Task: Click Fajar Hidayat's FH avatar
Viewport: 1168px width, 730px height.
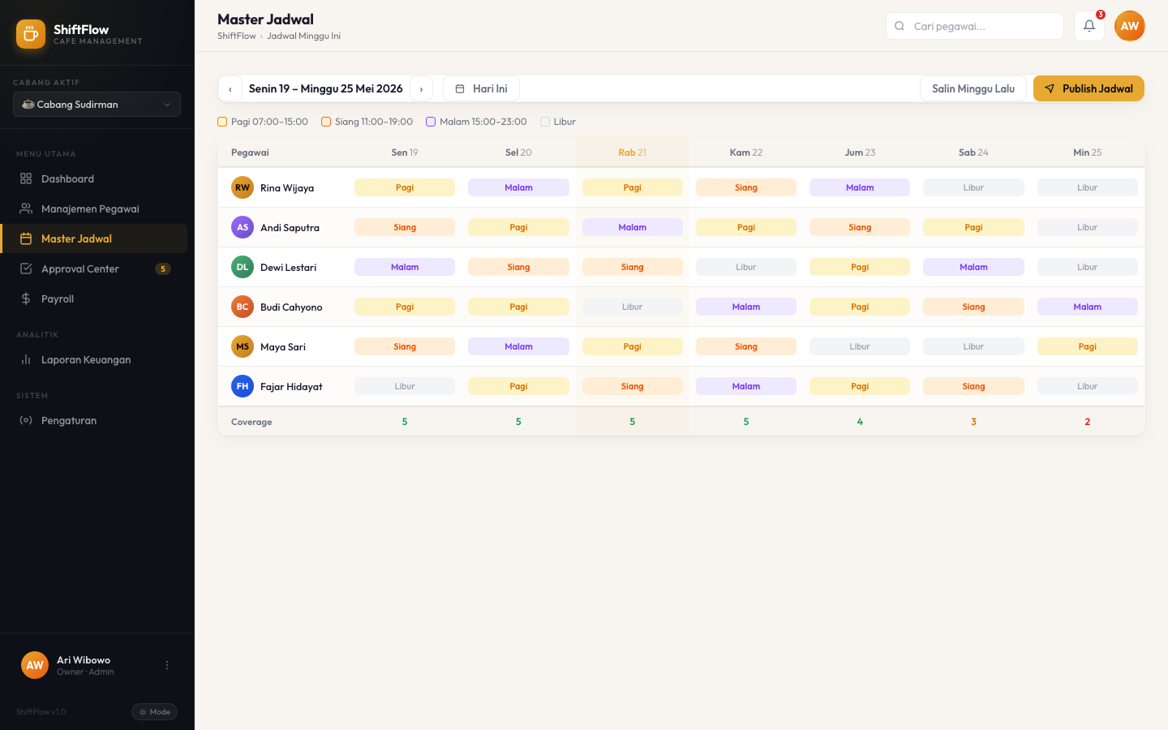Action: tap(243, 386)
